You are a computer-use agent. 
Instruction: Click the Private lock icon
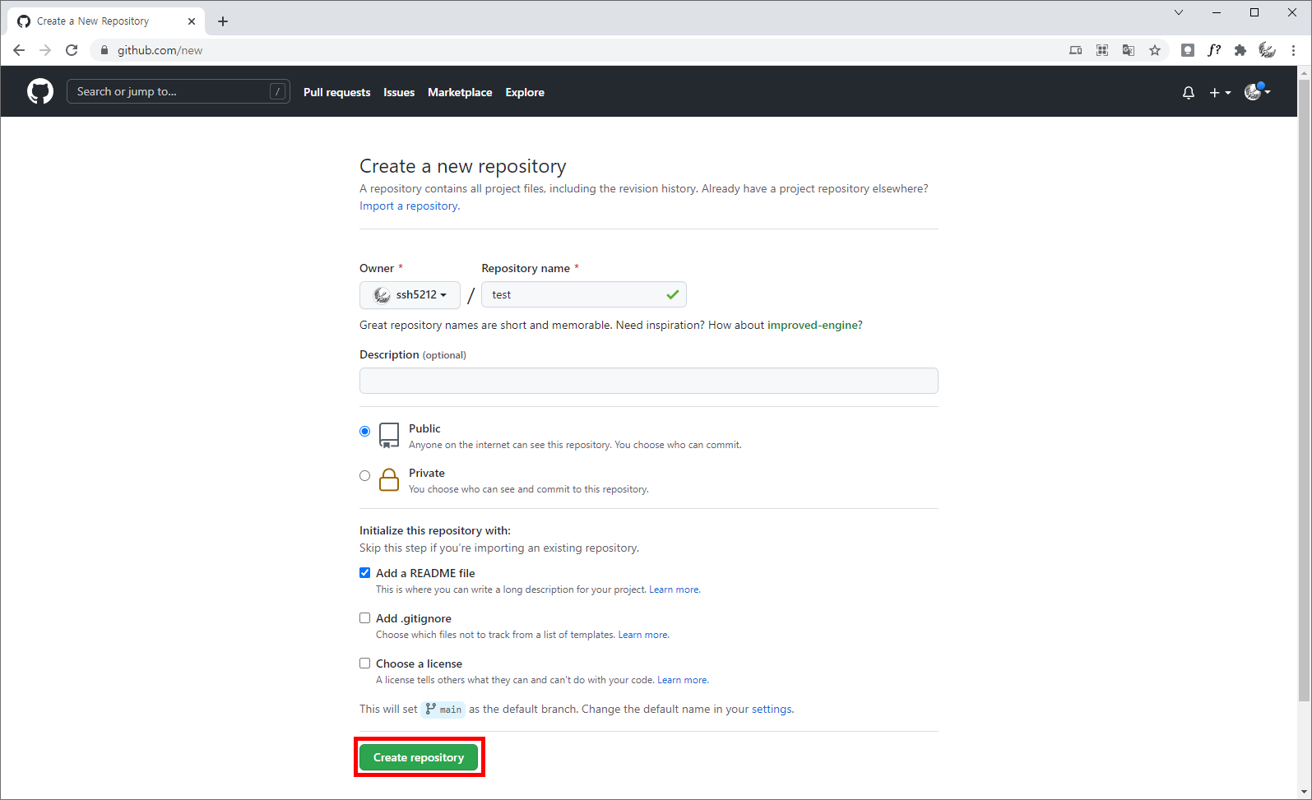coord(389,479)
